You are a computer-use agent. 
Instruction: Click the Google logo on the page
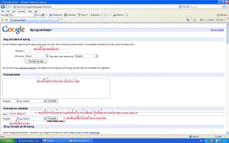[x=14, y=30]
